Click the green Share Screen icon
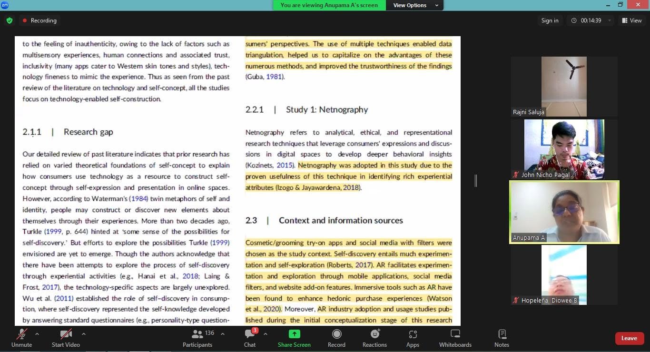This screenshot has width=650, height=352. pyautogui.click(x=294, y=334)
